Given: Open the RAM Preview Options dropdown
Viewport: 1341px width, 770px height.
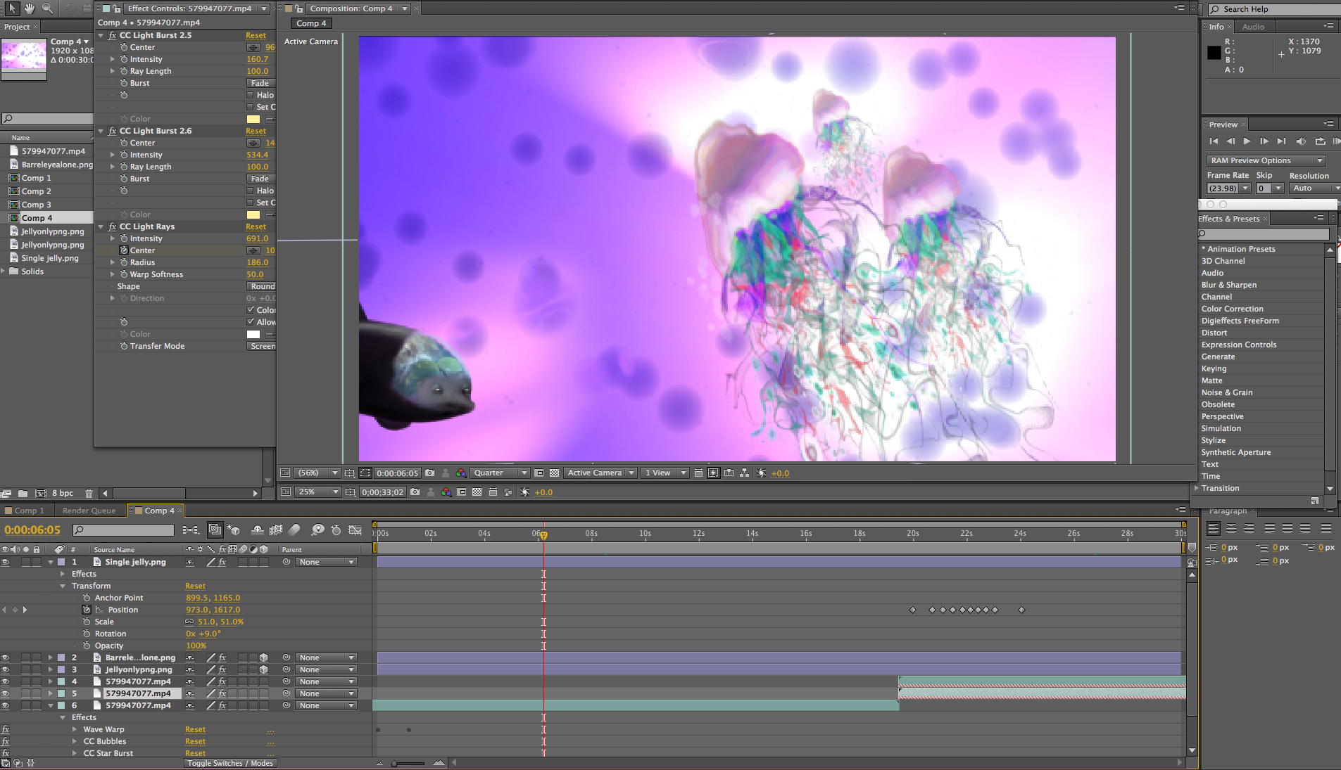Looking at the screenshot, I should pos(1266,160).
